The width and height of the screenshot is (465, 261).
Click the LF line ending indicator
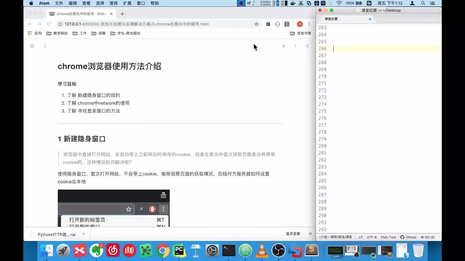tap(361, 237)
